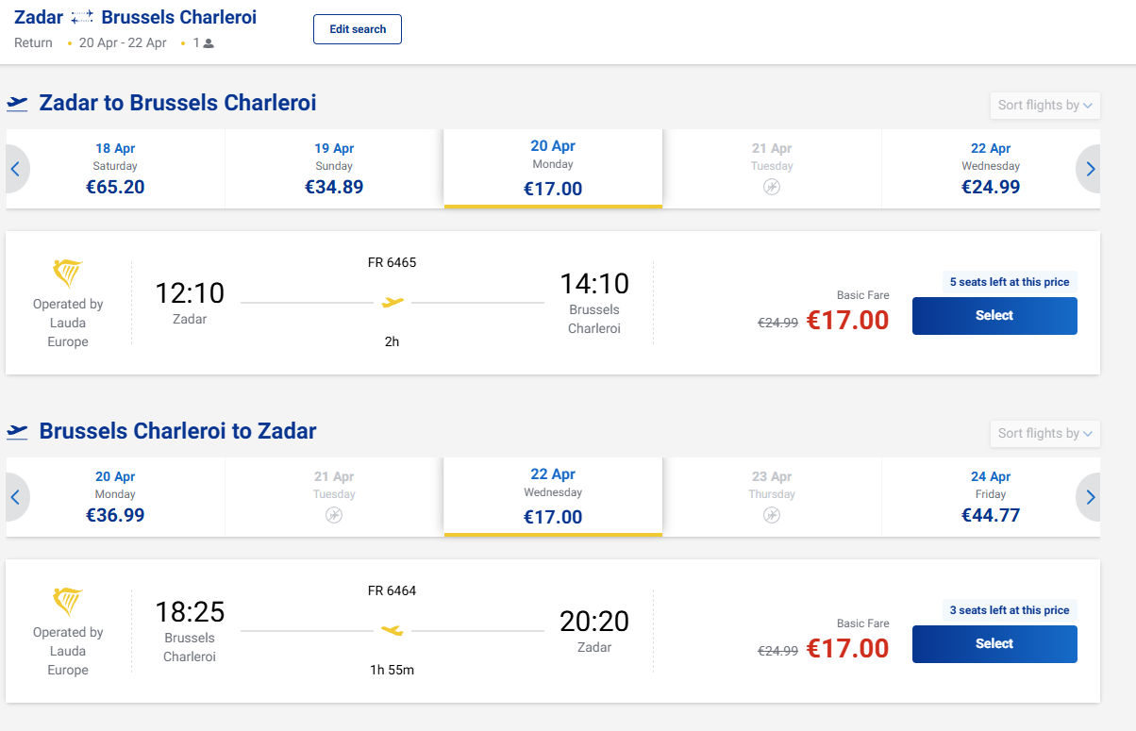Click the passenger count icon in search summary
1136x731 pixels.
(209, 43)
